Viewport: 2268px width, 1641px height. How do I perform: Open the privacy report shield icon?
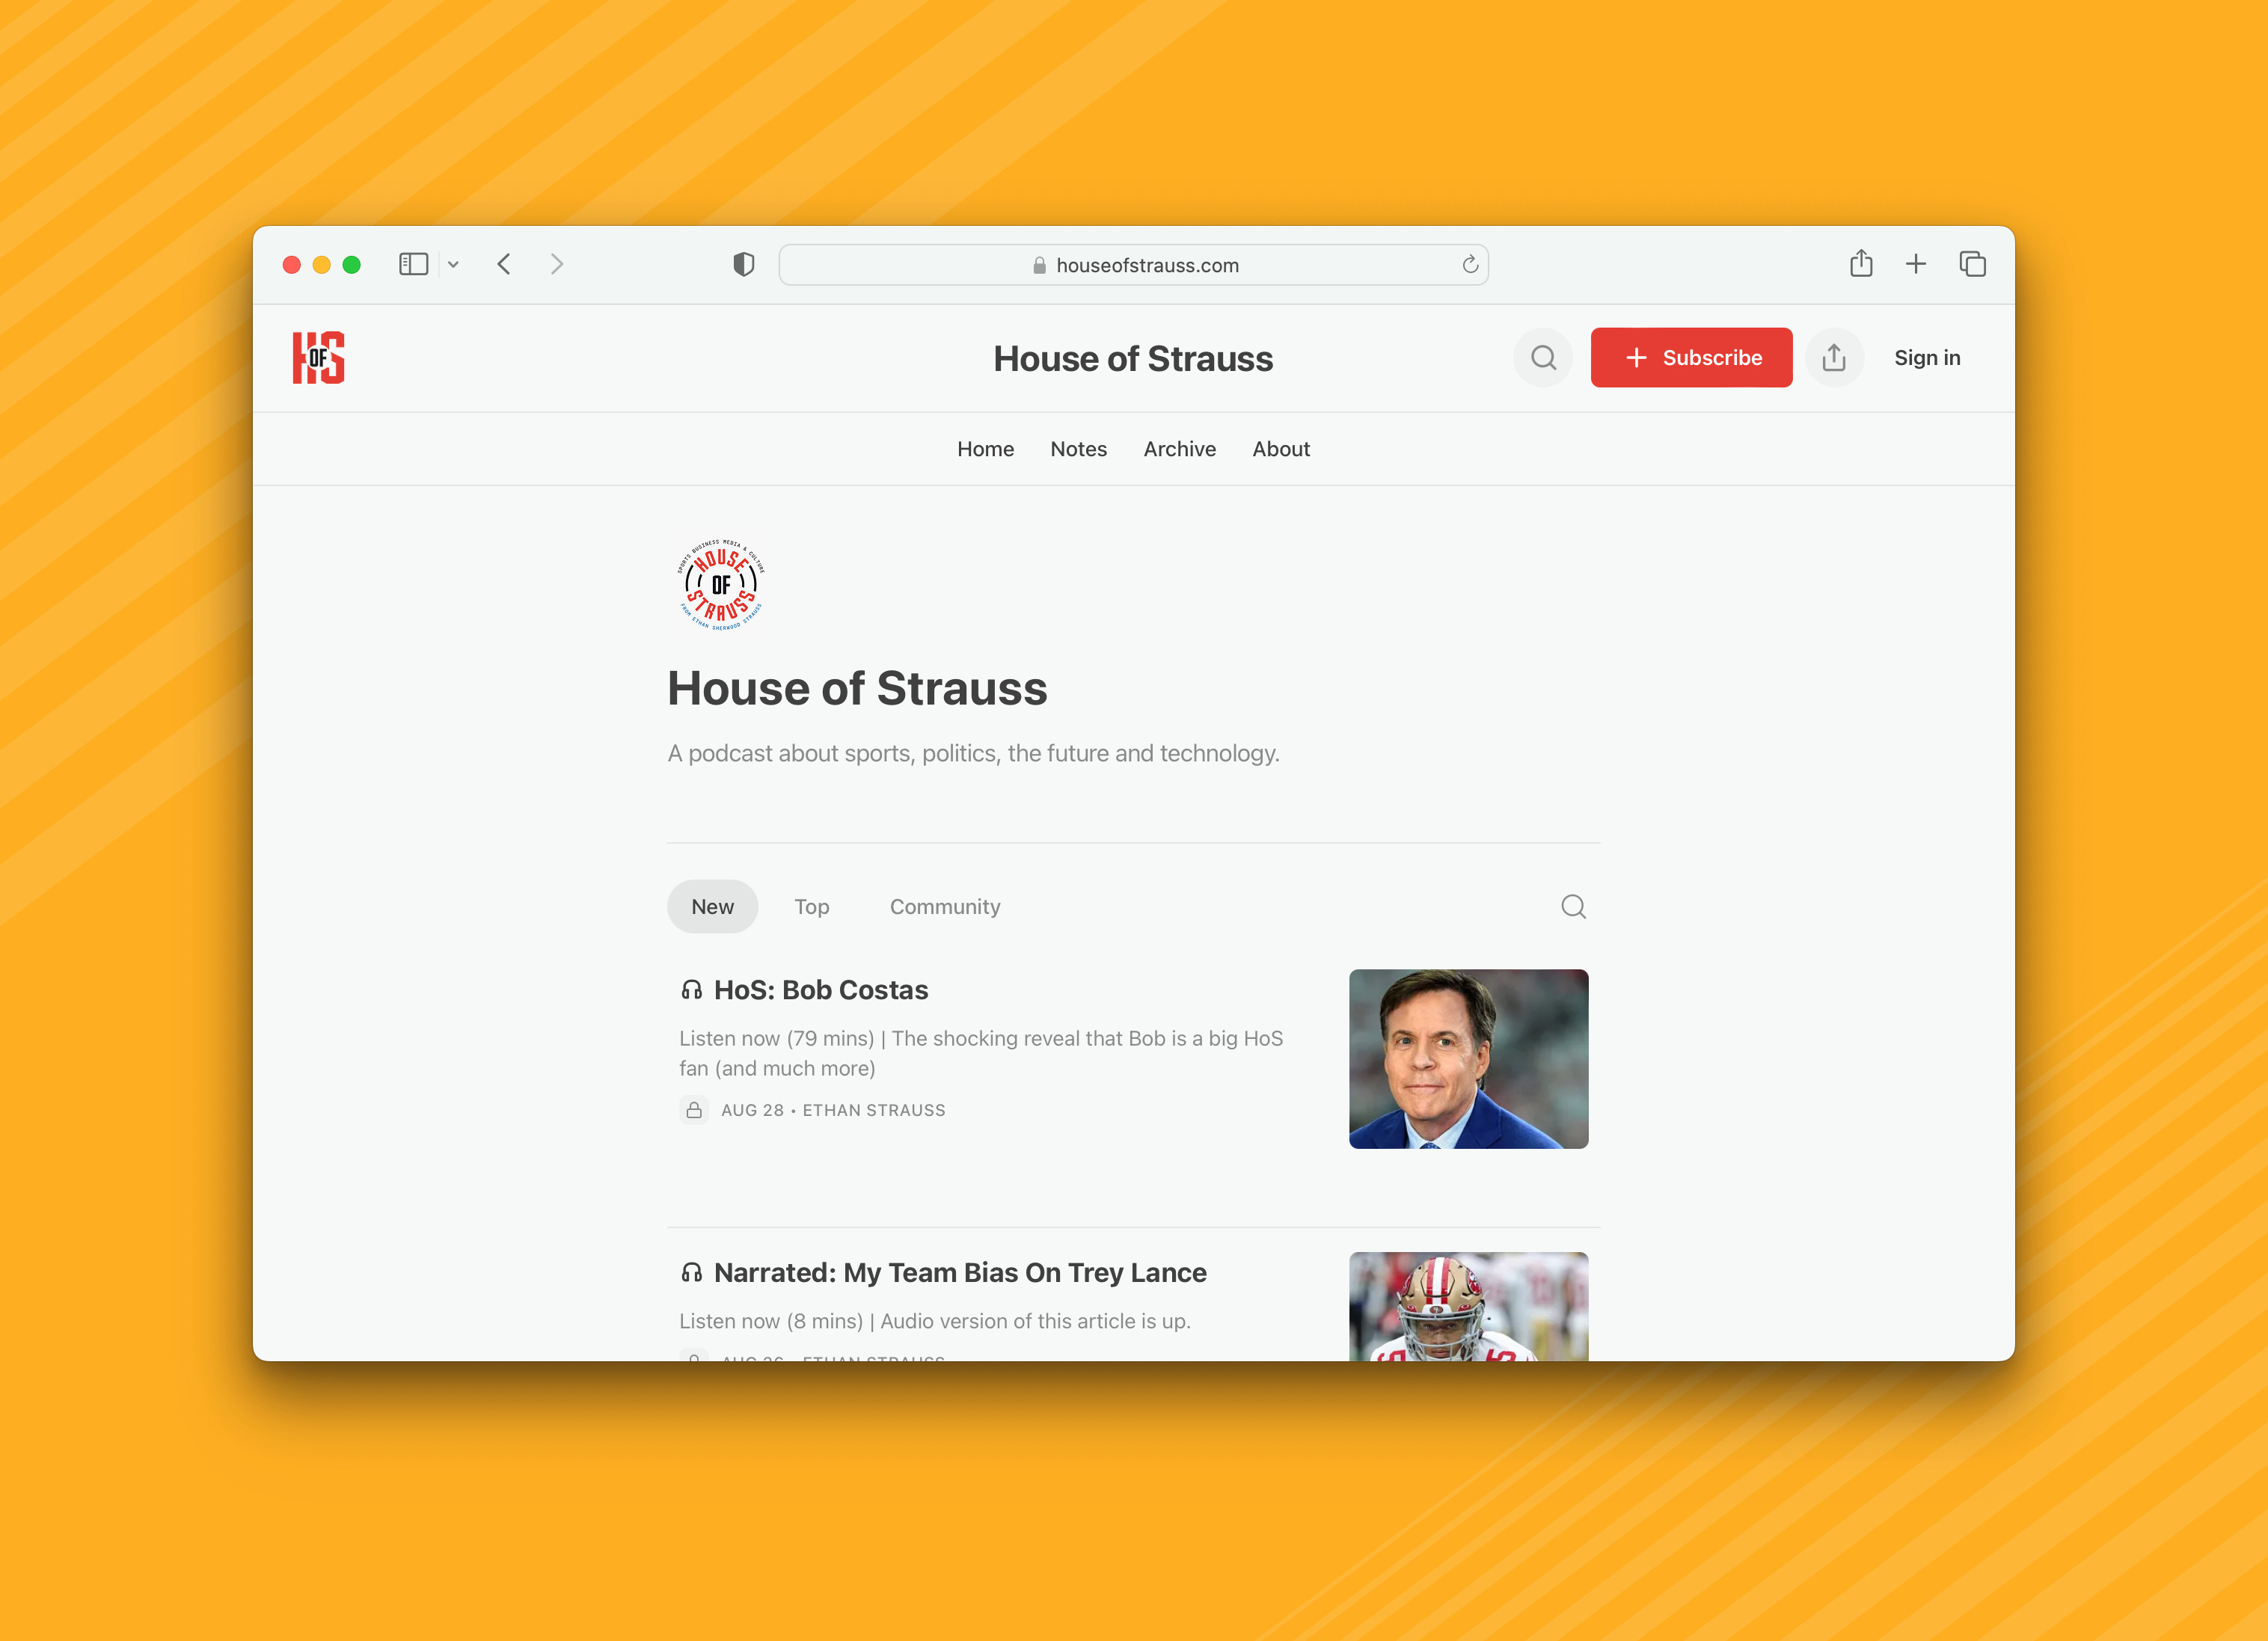click(743, 264)
